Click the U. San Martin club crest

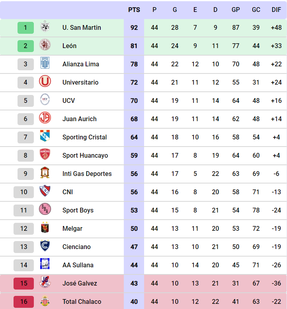pos(45,26)
